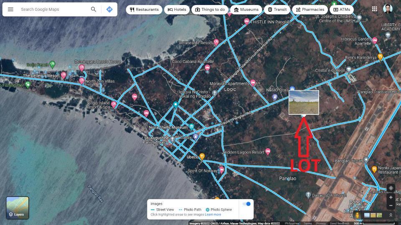Open the Layers map type selector
Viewport: 401px width, 225px height.
[18, 207]
